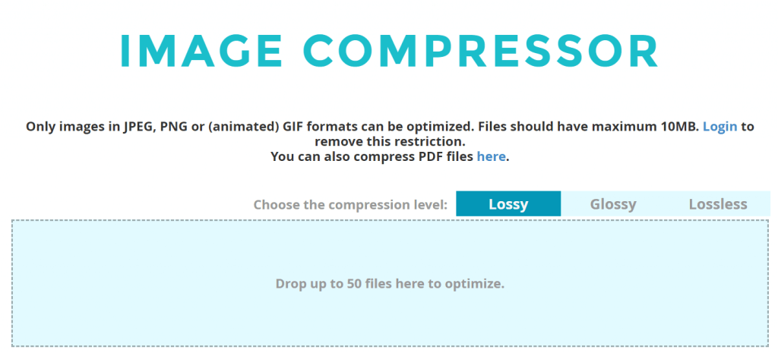The height and width of the screenshot is (353, 778).
Task: Click 'remove this restriction' text line
Action: pyautogui.click(x=390, y=142)
